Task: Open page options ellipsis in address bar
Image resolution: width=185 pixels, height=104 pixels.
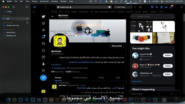Action: [x=110, y=7]
